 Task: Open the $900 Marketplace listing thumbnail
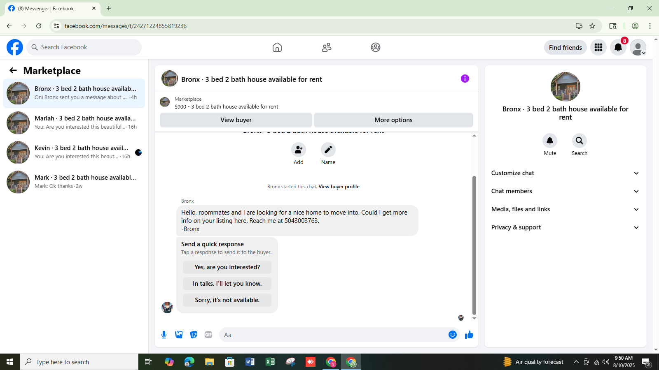click(165, 102)
